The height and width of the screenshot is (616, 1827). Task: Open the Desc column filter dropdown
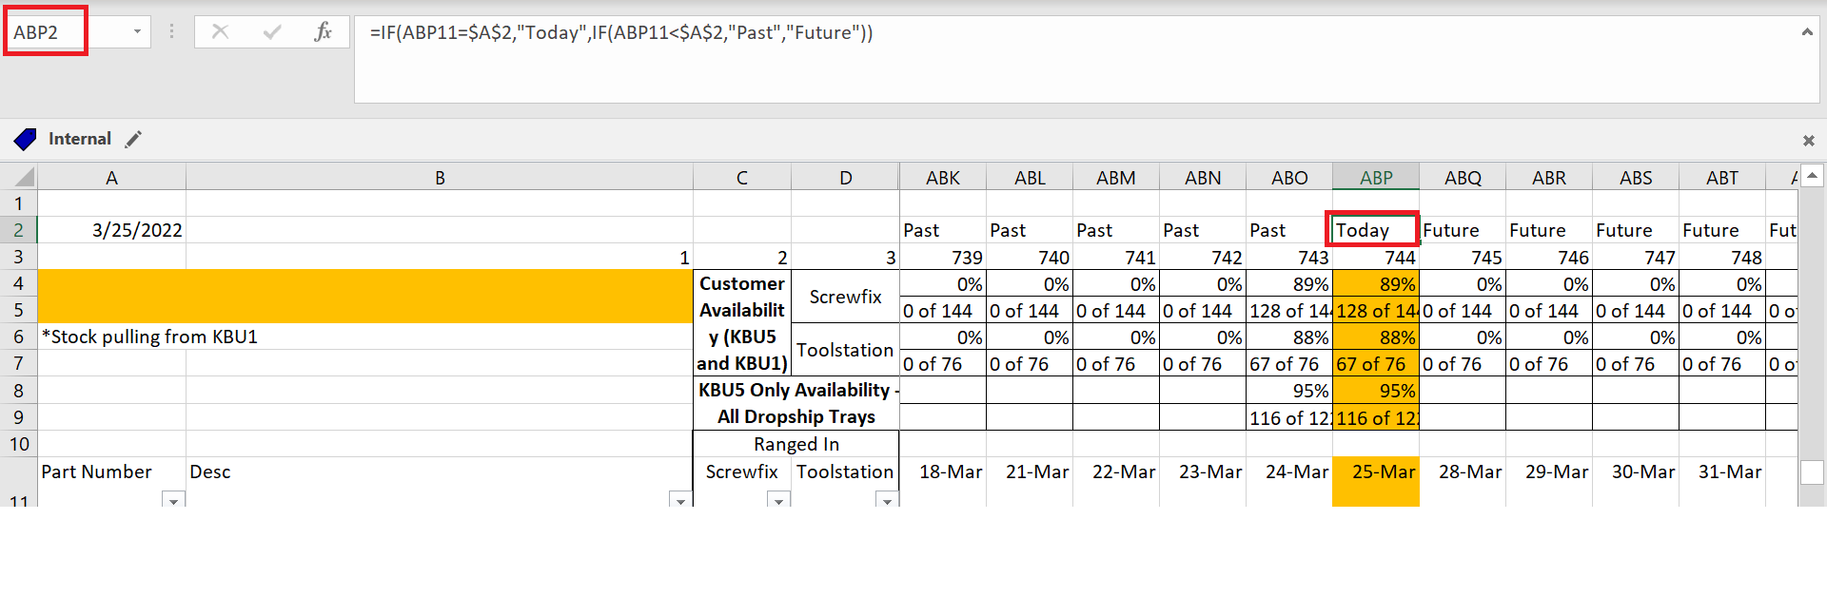[680, 500]
